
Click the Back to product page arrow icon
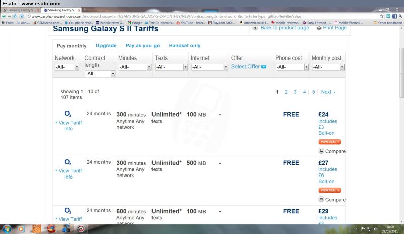pos(255,28)
